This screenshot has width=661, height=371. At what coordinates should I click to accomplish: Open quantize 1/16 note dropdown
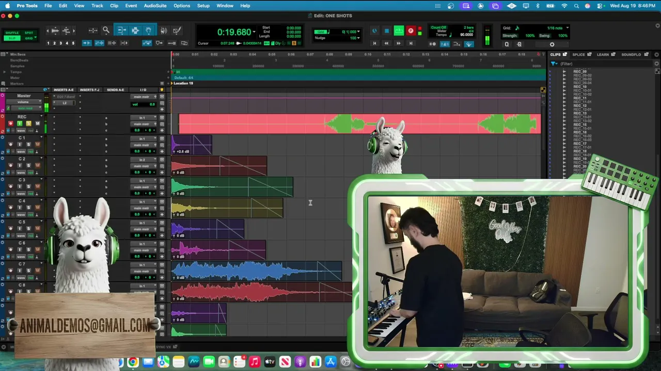click(x=567, y=28)
